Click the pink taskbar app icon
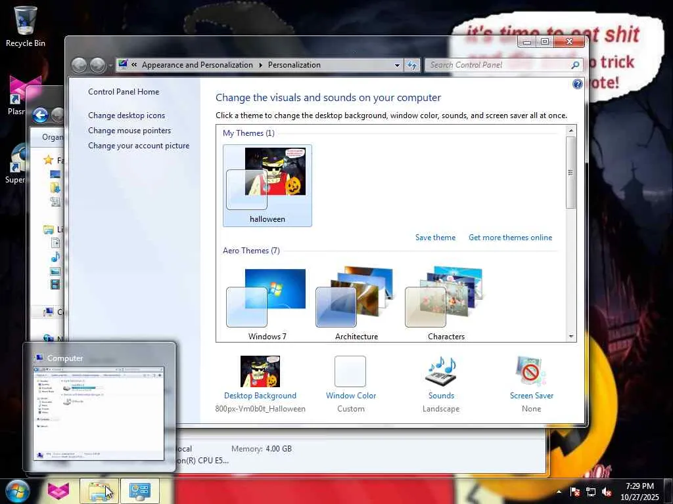This screenshot has height=504, width=673. point(58,491)
